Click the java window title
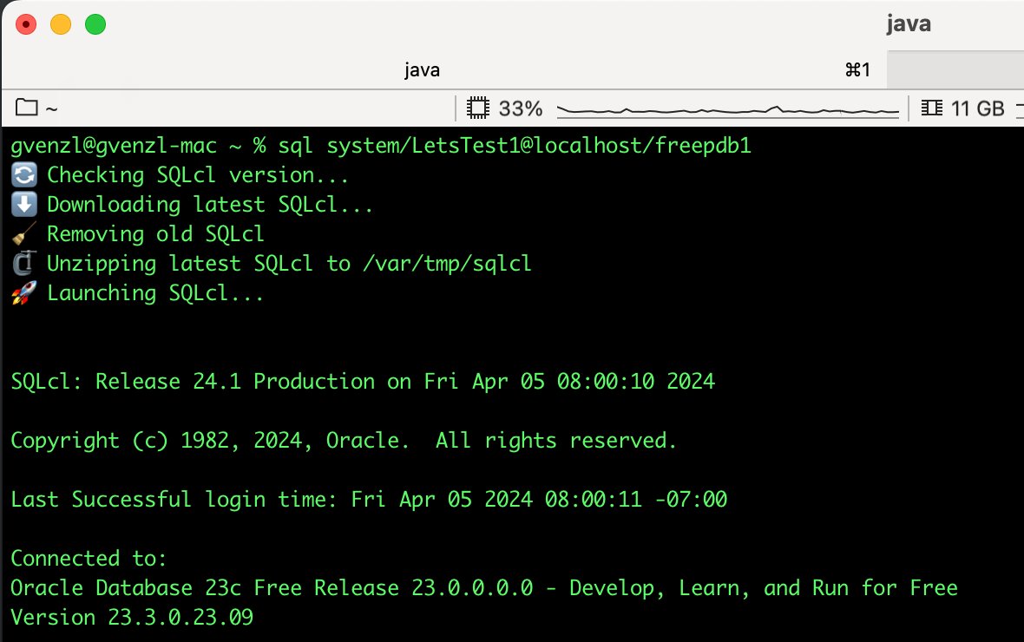Image resolution: width=1024 pixels, height=642 pixels. point(909,24)
